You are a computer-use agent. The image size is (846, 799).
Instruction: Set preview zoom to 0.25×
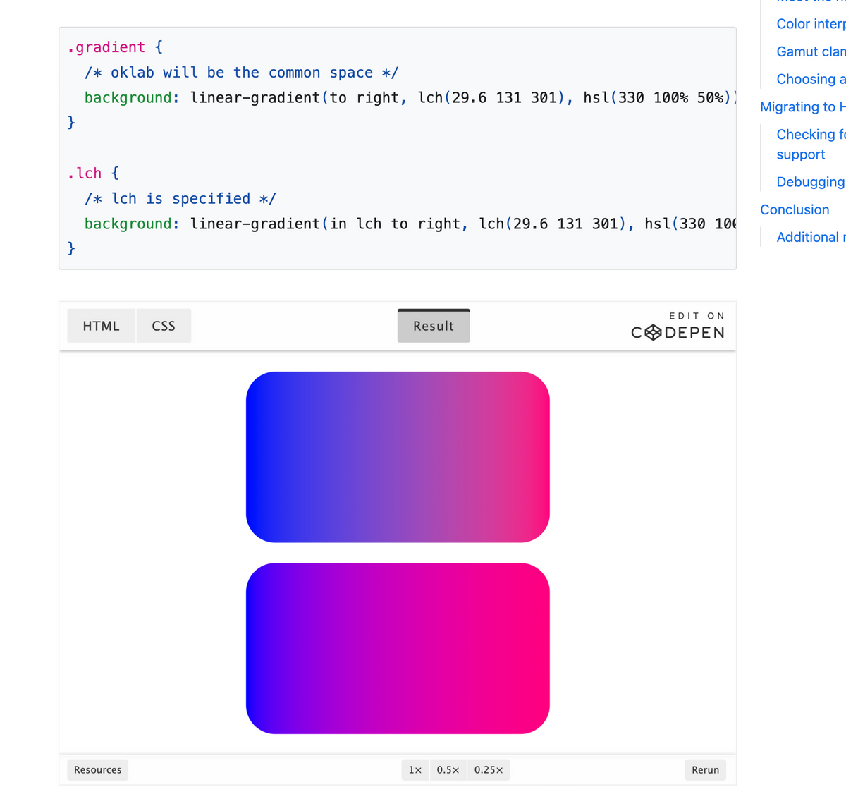489,770
